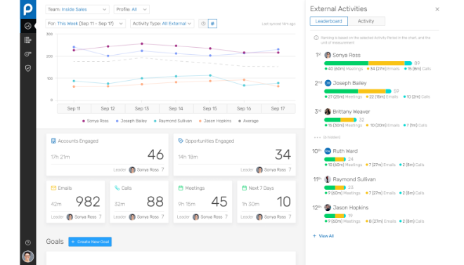Screen dimensions: 464x265
Task: Toggle Average series in chart legend
Action: [248, 121]
